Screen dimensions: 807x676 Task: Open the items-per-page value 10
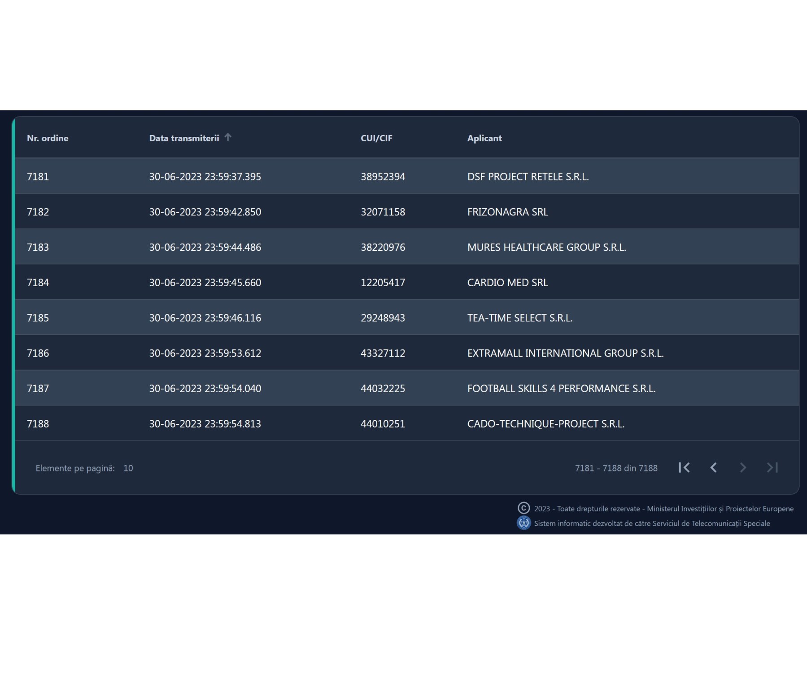(128, 468)
